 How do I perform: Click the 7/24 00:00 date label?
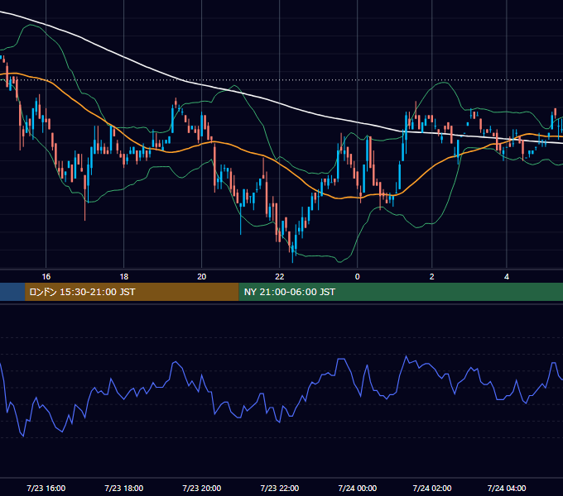pos(358,489)
